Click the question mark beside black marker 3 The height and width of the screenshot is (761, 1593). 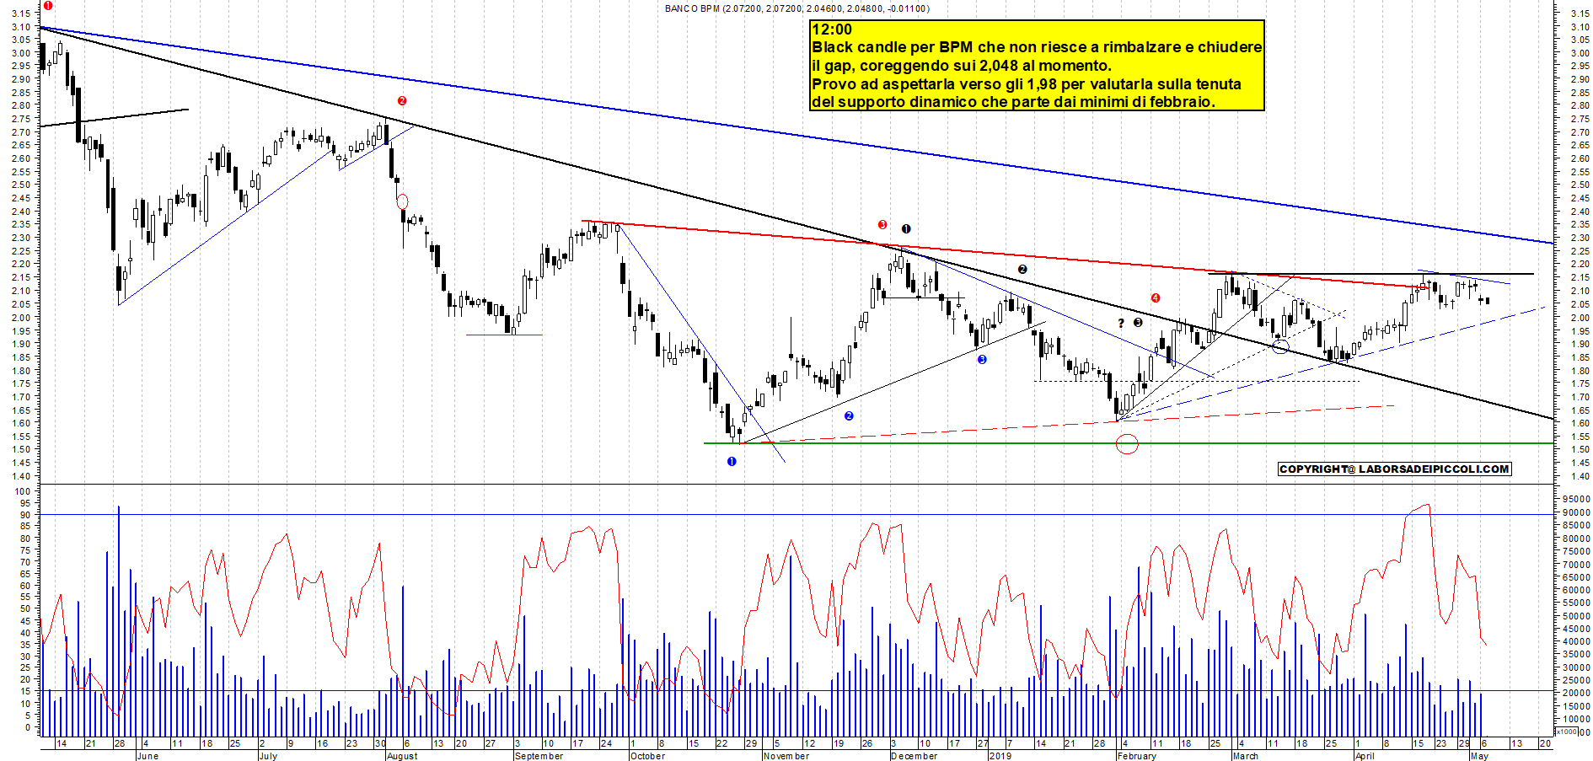pyautogui.click(x=1121, y=323)
